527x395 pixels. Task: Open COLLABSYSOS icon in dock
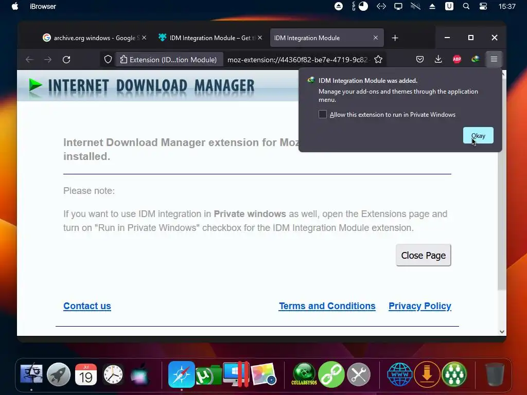point(304,374)
